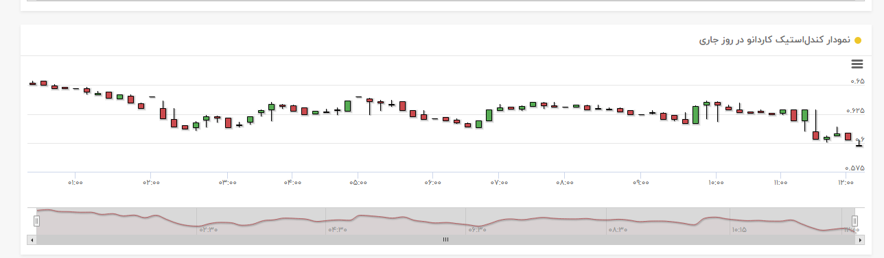Image resolution: width=884 pixels, height=258 pixels.
Task: Click the ۰۳:۰۰ time axis label
Action: tap(228, 183)
